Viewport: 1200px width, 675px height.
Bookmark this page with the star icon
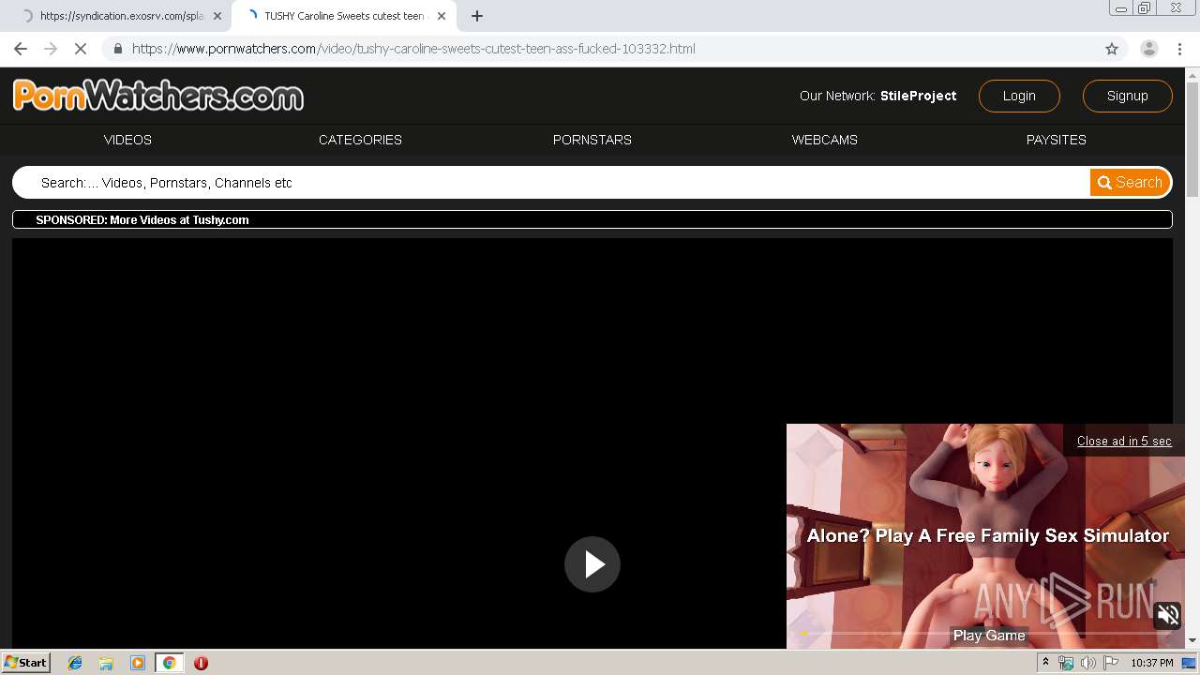click(x=1112, y=49)
